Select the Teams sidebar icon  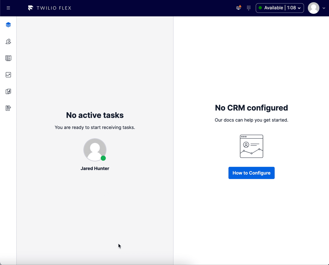tap(8, 41)
